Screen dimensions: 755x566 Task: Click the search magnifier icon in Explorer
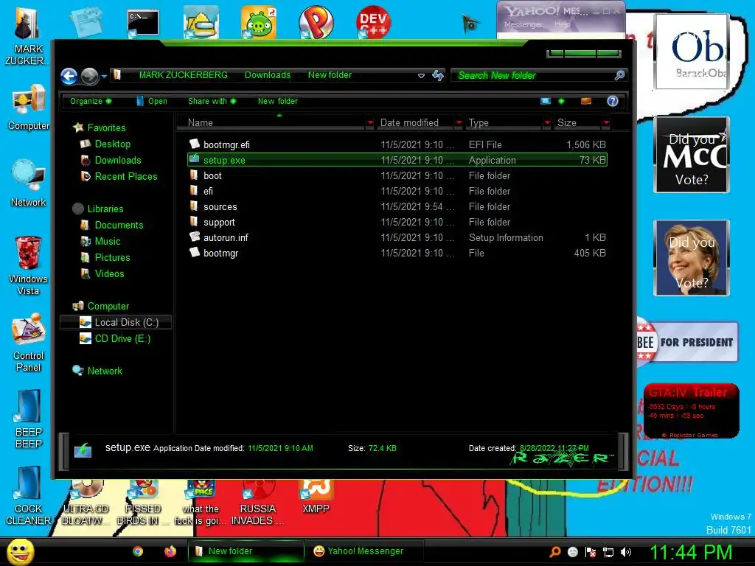[619, 75]
